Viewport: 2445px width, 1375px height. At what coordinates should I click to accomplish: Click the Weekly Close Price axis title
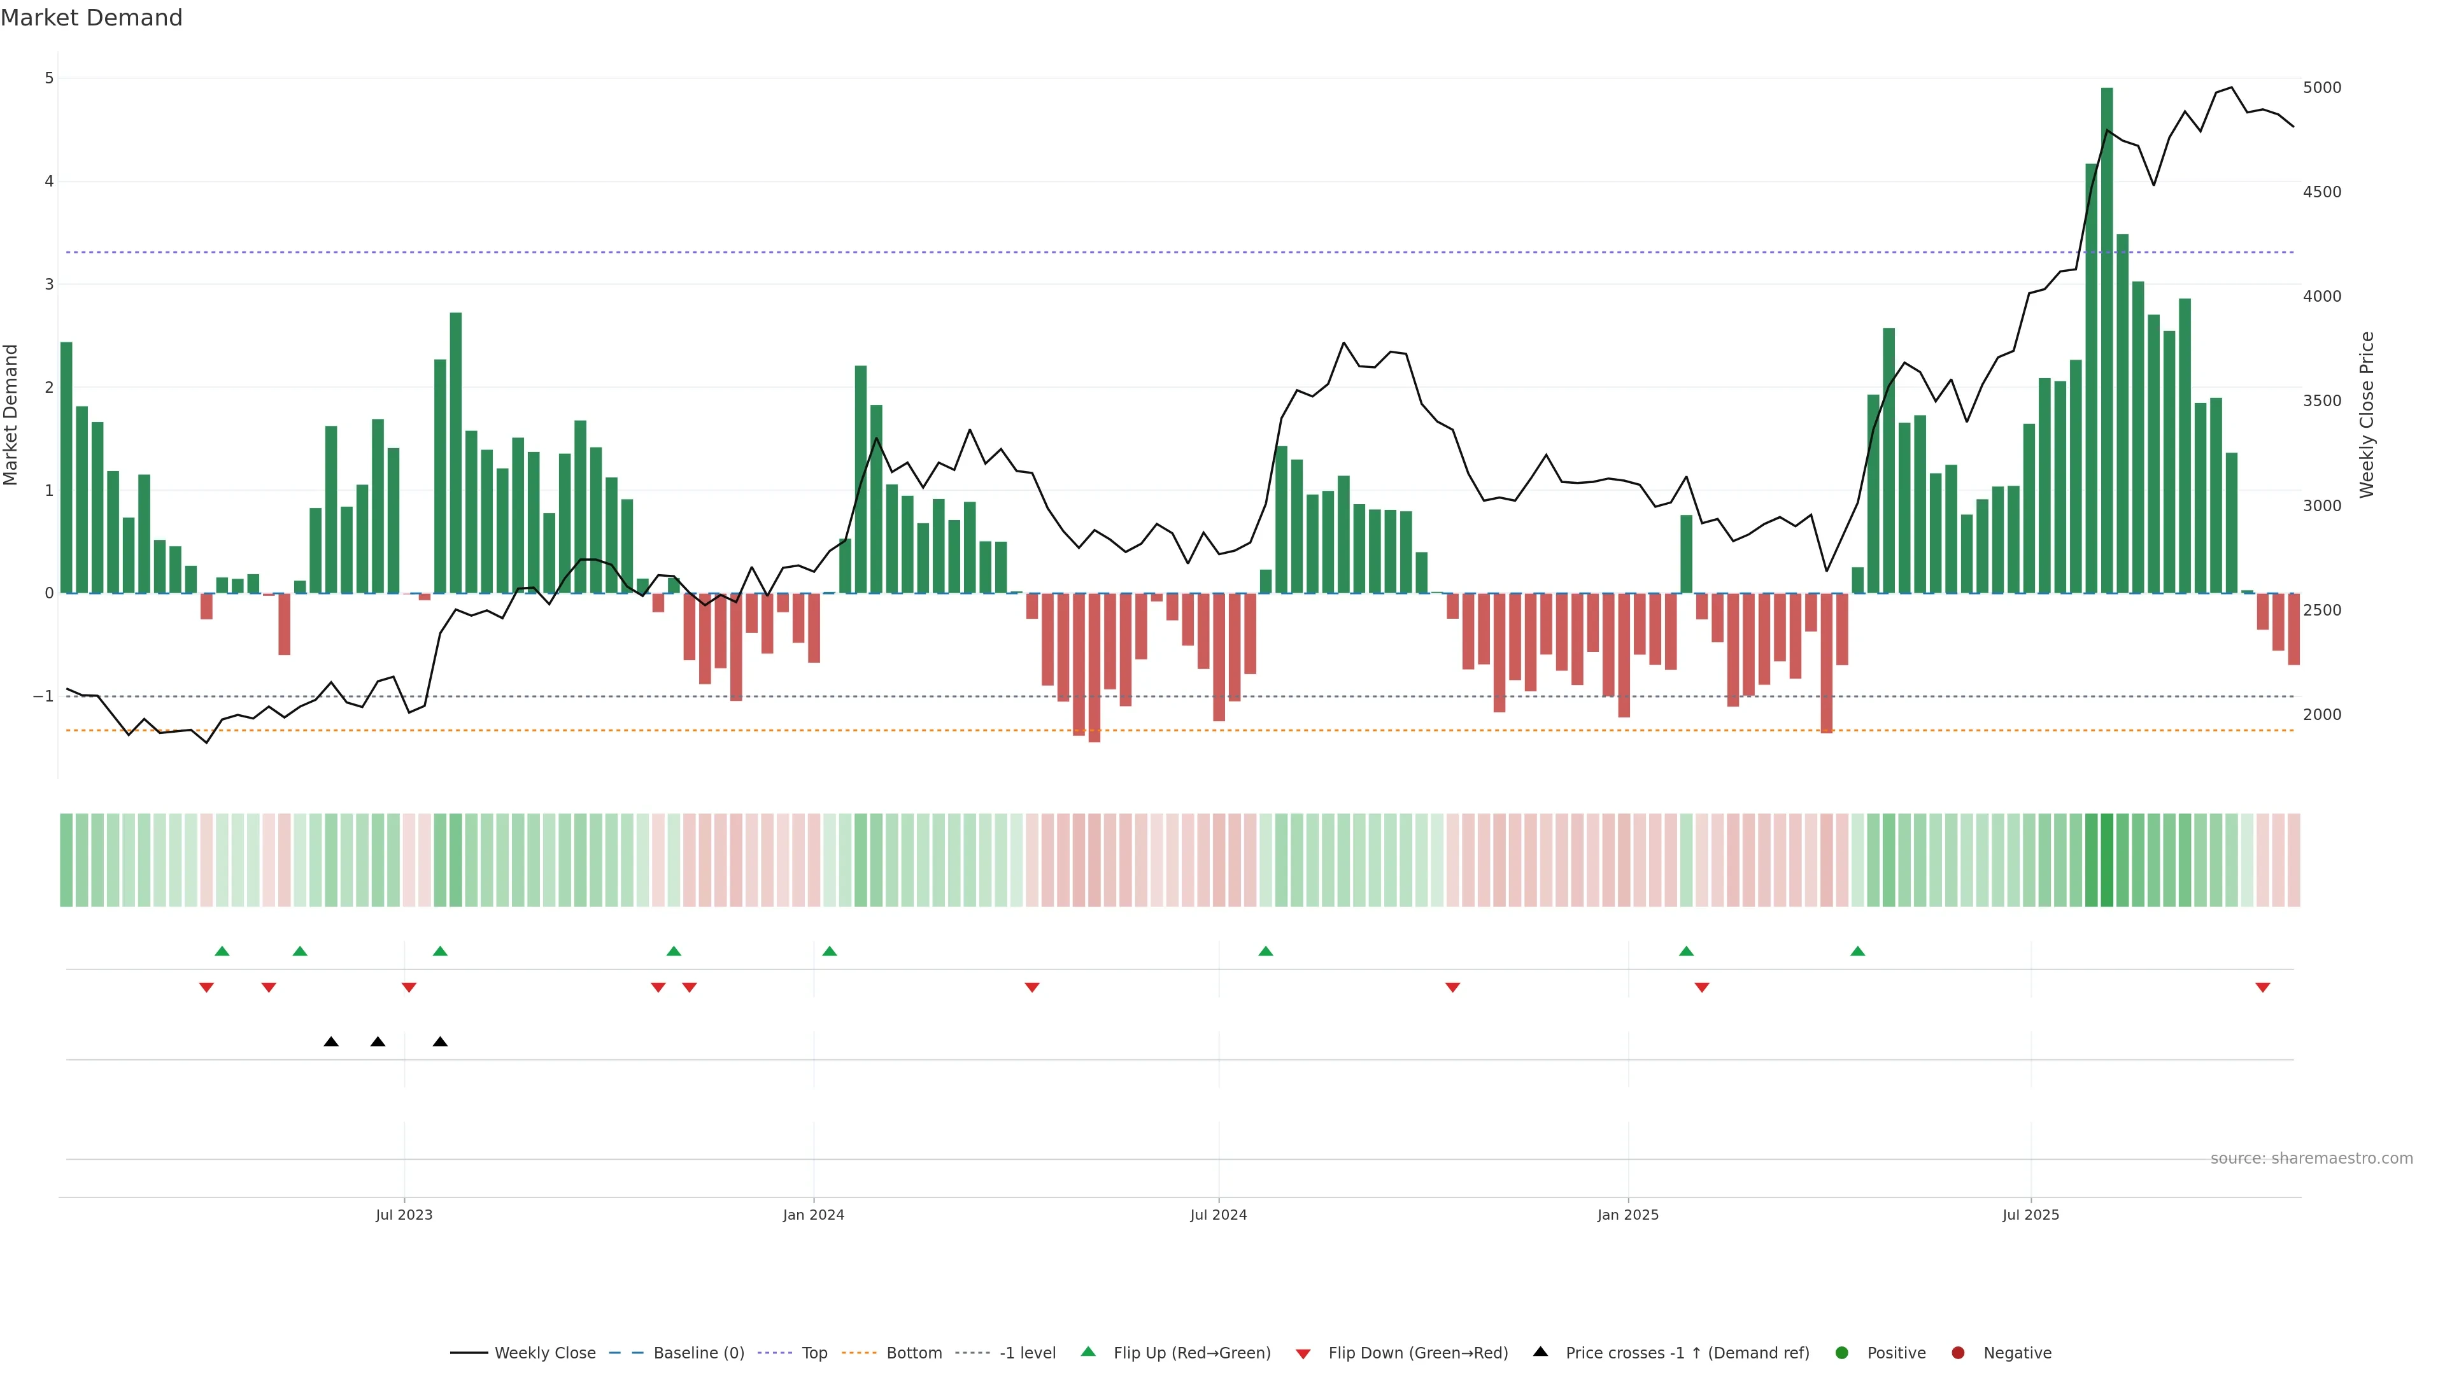pos(2367,414)
